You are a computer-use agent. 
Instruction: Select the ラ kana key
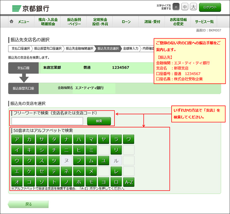click(116, 139)
